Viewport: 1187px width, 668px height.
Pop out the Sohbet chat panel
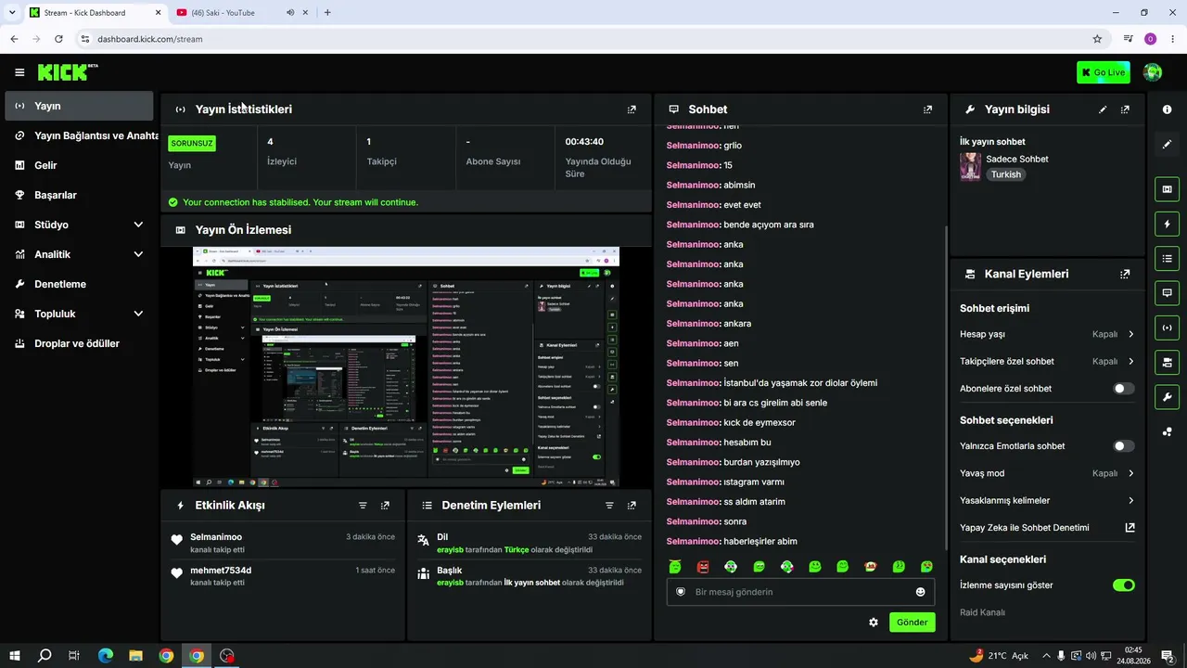pos(927,109)
